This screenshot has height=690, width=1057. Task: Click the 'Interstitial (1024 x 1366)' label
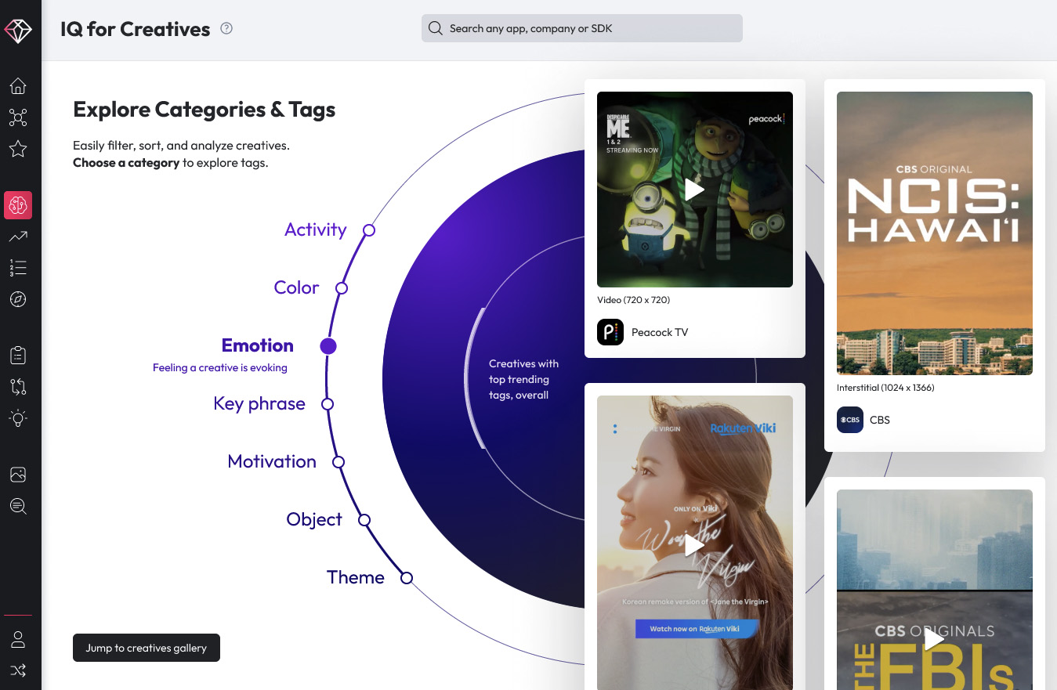(885, 388)
